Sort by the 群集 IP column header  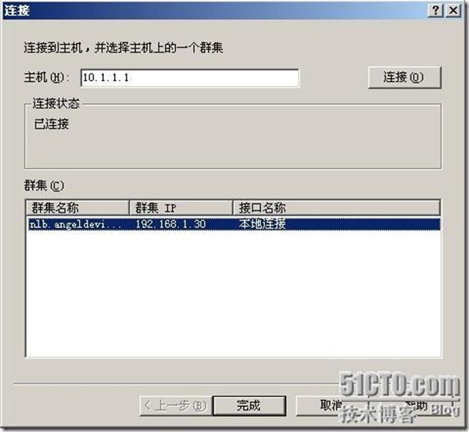pos(181,208)
